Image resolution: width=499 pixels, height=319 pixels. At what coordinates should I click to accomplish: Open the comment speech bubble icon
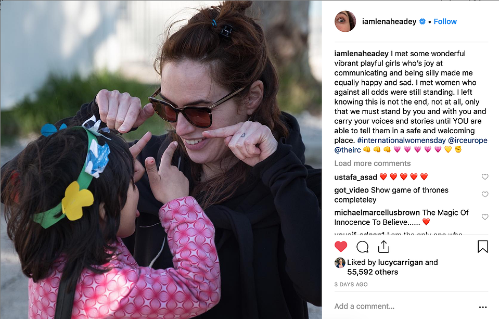(363, 247)
